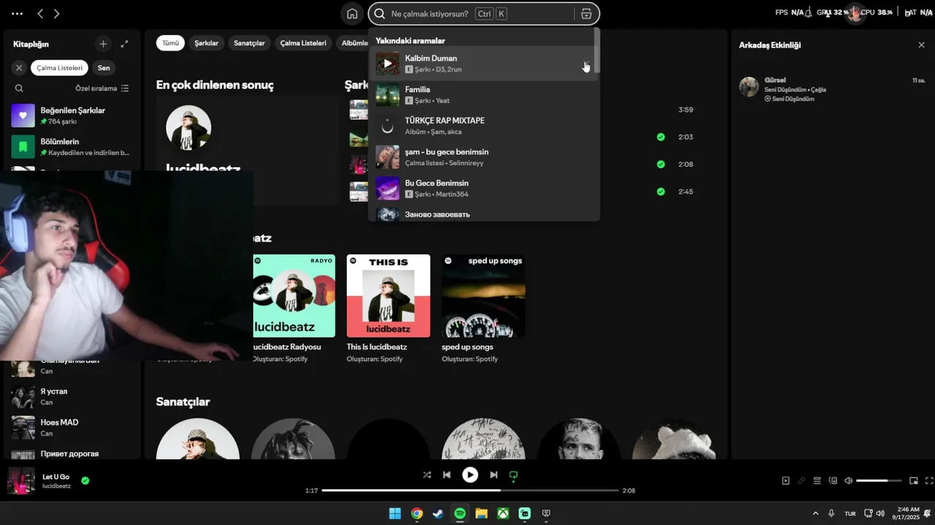Open Beğenilen Şarkılar in the library
Screen dimensions: 935x525
(70, 115)
